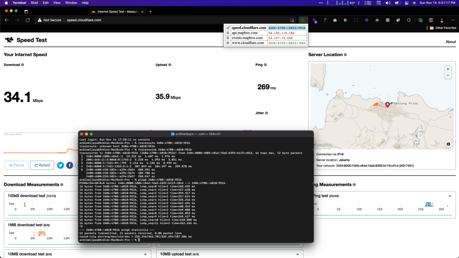
Task: Click the IPv6 extension icon in the toolbar
Action: [303, 20]
